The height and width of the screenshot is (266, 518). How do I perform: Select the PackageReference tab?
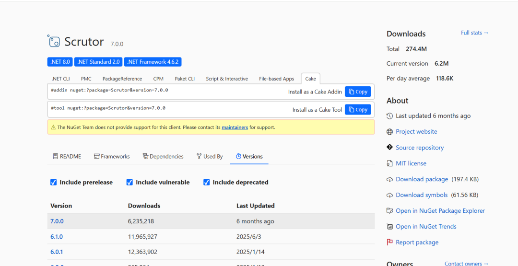122,79
